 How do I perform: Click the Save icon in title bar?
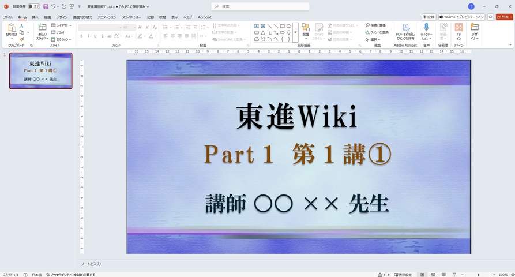pos(46,6)
